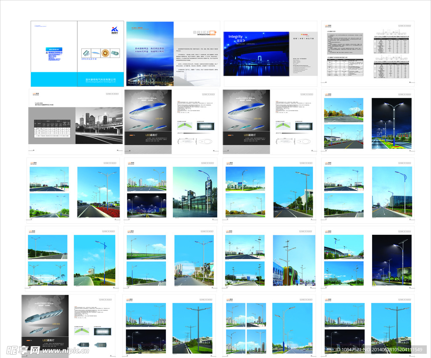Click the gray-shaded text block on the specification page

point(345,44)
